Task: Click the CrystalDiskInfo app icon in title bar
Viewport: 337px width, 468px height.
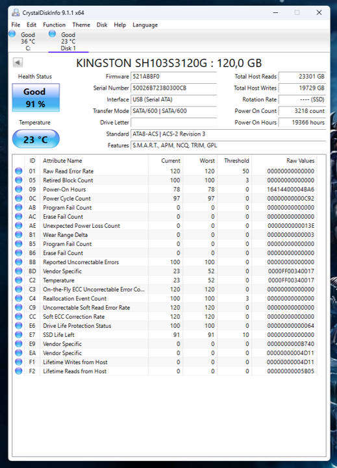Action: pyautogui.click(x=16, y=12)
